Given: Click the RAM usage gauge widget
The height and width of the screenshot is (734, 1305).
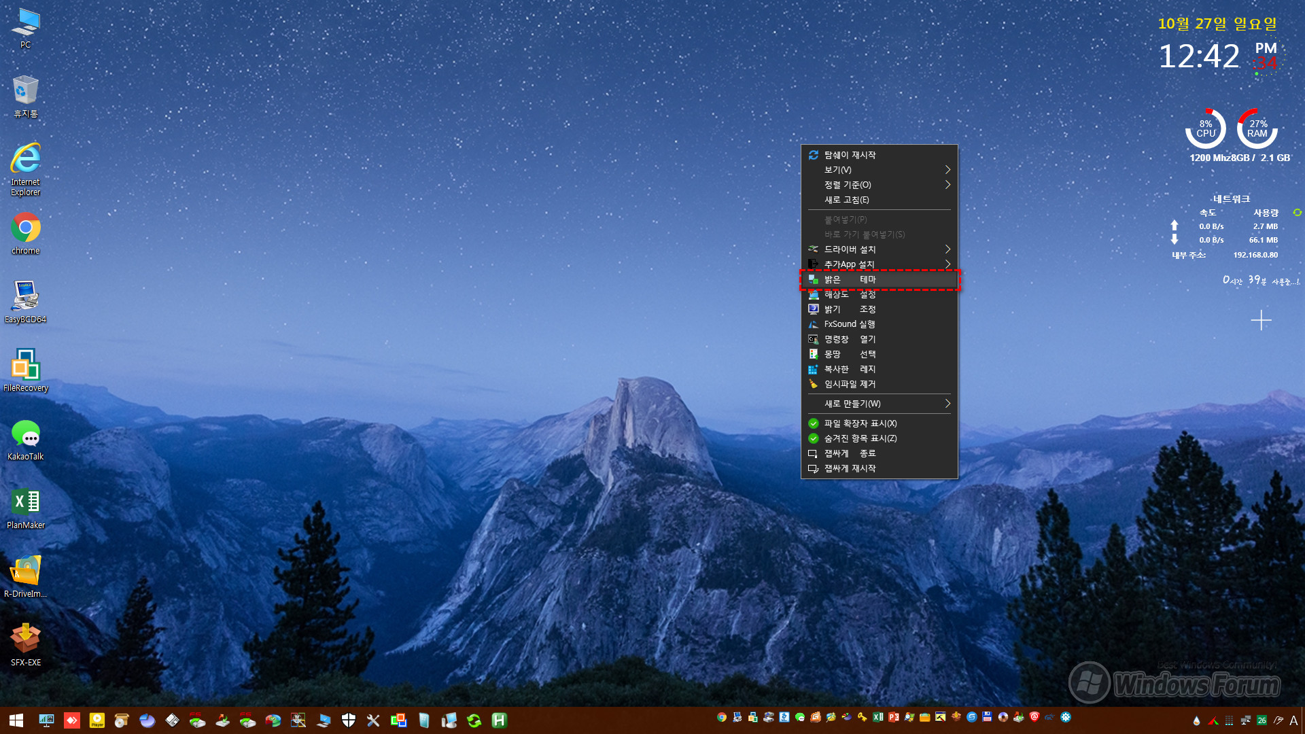Looking at the screenshot, I should (1257, 128).
